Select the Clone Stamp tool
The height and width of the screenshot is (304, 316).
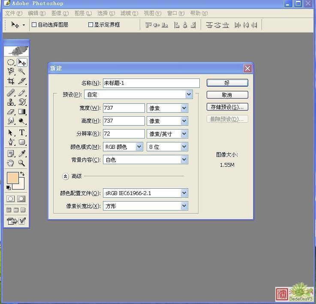pos(11,102)
